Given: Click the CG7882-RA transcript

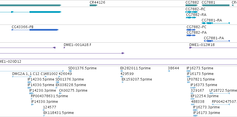Looking at the screenshot, I should [x=191, y=18].
